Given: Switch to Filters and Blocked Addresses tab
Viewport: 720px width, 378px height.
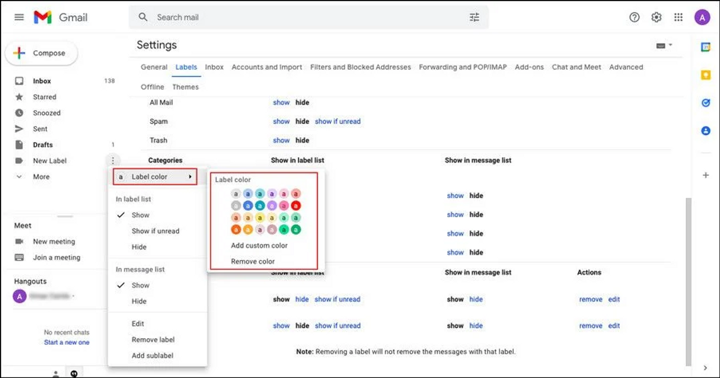Looking at the screenshot, I should click(x=361, y=67).
